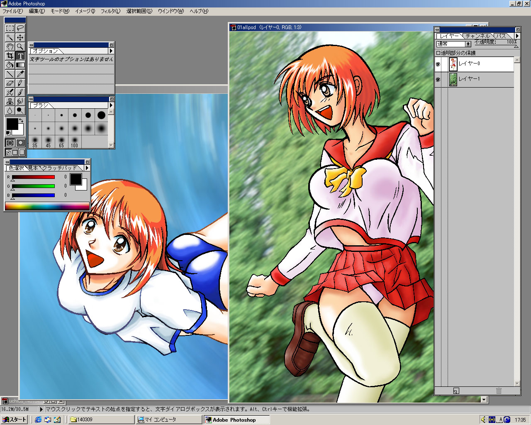Image resolution: width=531 pixels, height=425 pixels.
Task: Switch to standard window screen mode
Action: [x=9, y=152]
